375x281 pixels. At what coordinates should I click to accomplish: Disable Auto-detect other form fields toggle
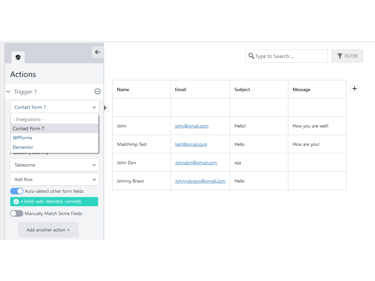17,191
